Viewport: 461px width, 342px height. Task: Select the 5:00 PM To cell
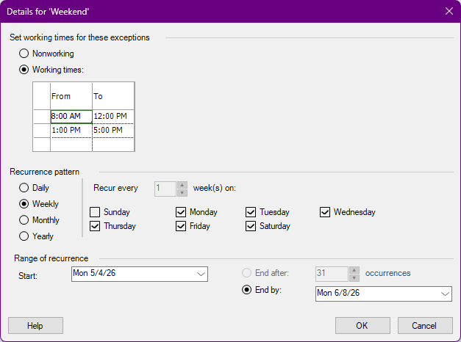coord(113,131)
